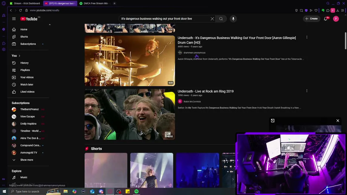Open the browser tab search icon

point(328,3)
